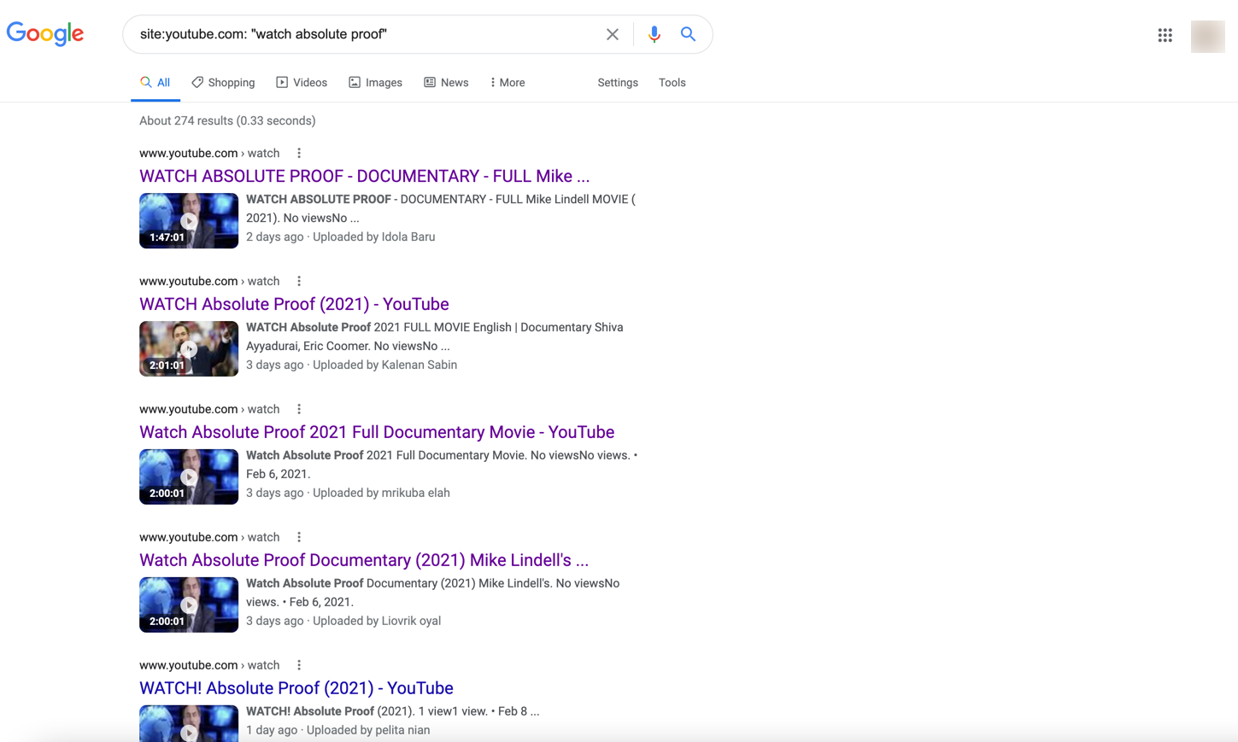
Task: Click the first result's video thumbnail
Action: tap(189, 220)
